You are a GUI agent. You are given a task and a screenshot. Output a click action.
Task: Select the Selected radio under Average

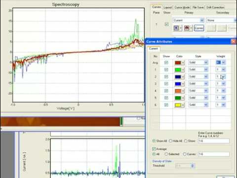[166, 154]
